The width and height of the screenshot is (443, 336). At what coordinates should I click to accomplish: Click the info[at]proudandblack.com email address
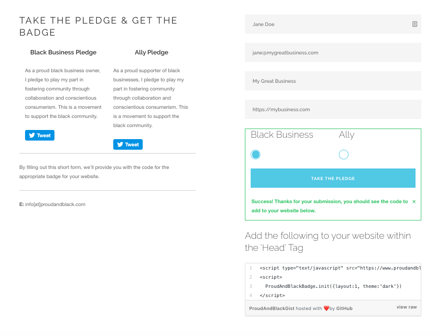55,204
